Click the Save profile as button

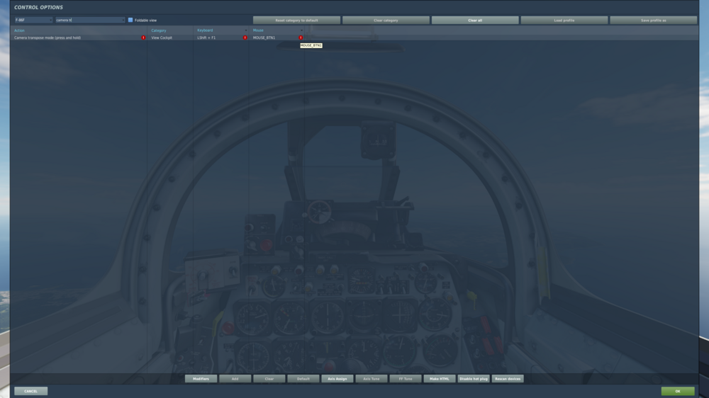click(x=654, y=21)
